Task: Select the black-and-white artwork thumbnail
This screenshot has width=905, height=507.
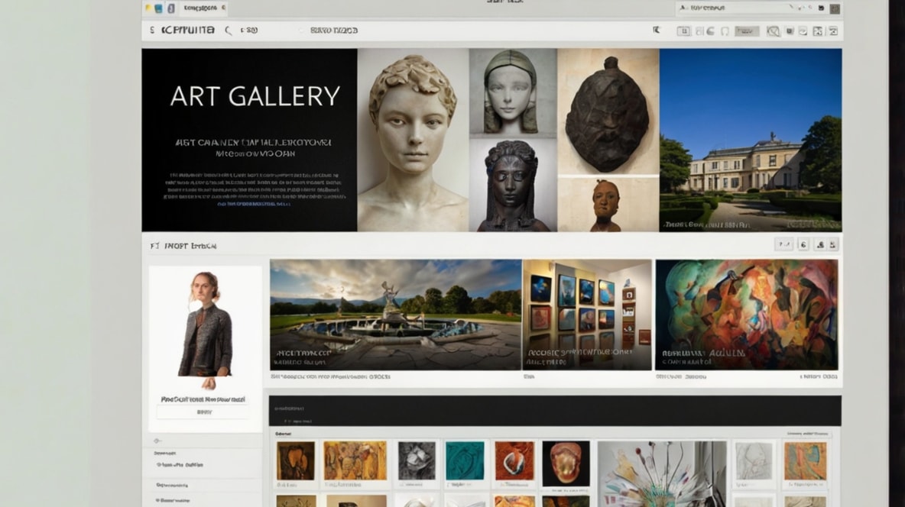Action: [417, 461]
